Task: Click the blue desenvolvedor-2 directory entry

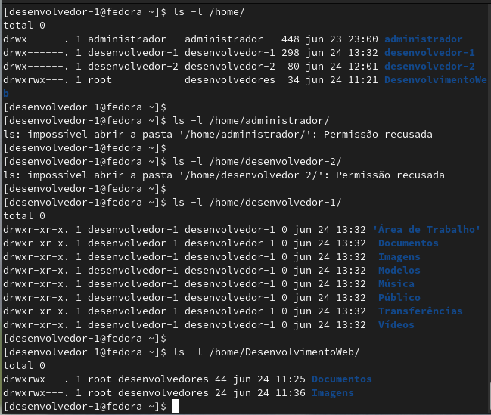Action: 429,67
